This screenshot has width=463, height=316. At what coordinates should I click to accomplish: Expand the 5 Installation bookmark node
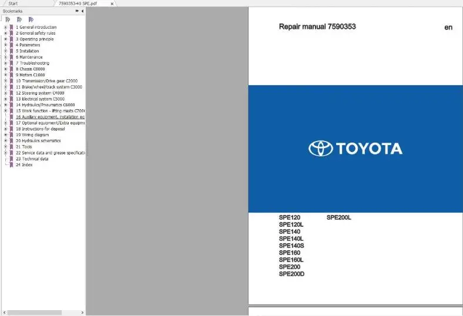pos(5,51)
